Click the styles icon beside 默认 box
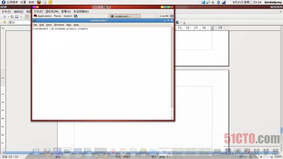The height and width of the screenshot is (159, 283). [5, 22]
